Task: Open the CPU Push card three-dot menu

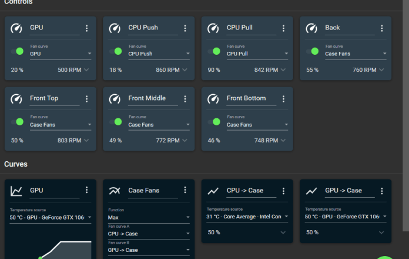Action: point(185,28)
